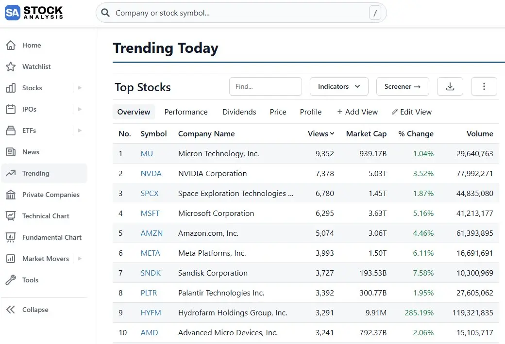Click the Symbol column header
The image size is (505, 344).
click(x=153, y=133)
